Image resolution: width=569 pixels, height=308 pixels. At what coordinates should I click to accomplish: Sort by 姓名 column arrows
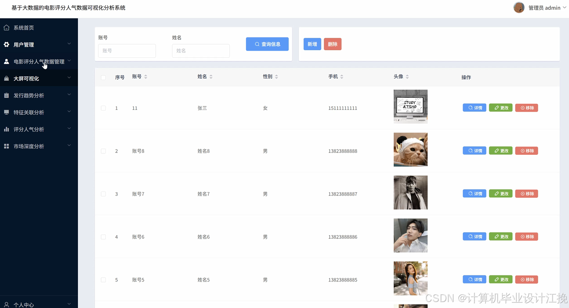[x=211, y=77]
